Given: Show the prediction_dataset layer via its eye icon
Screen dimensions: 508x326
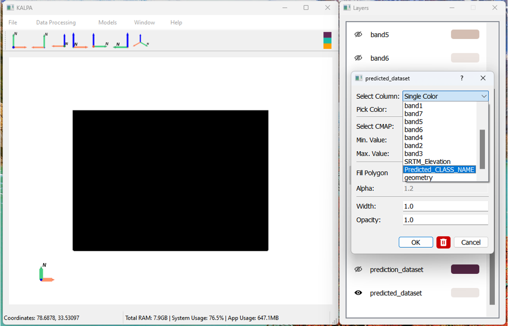Looking at the screenshot, I should pyautogui.click(x=358, y=269).
